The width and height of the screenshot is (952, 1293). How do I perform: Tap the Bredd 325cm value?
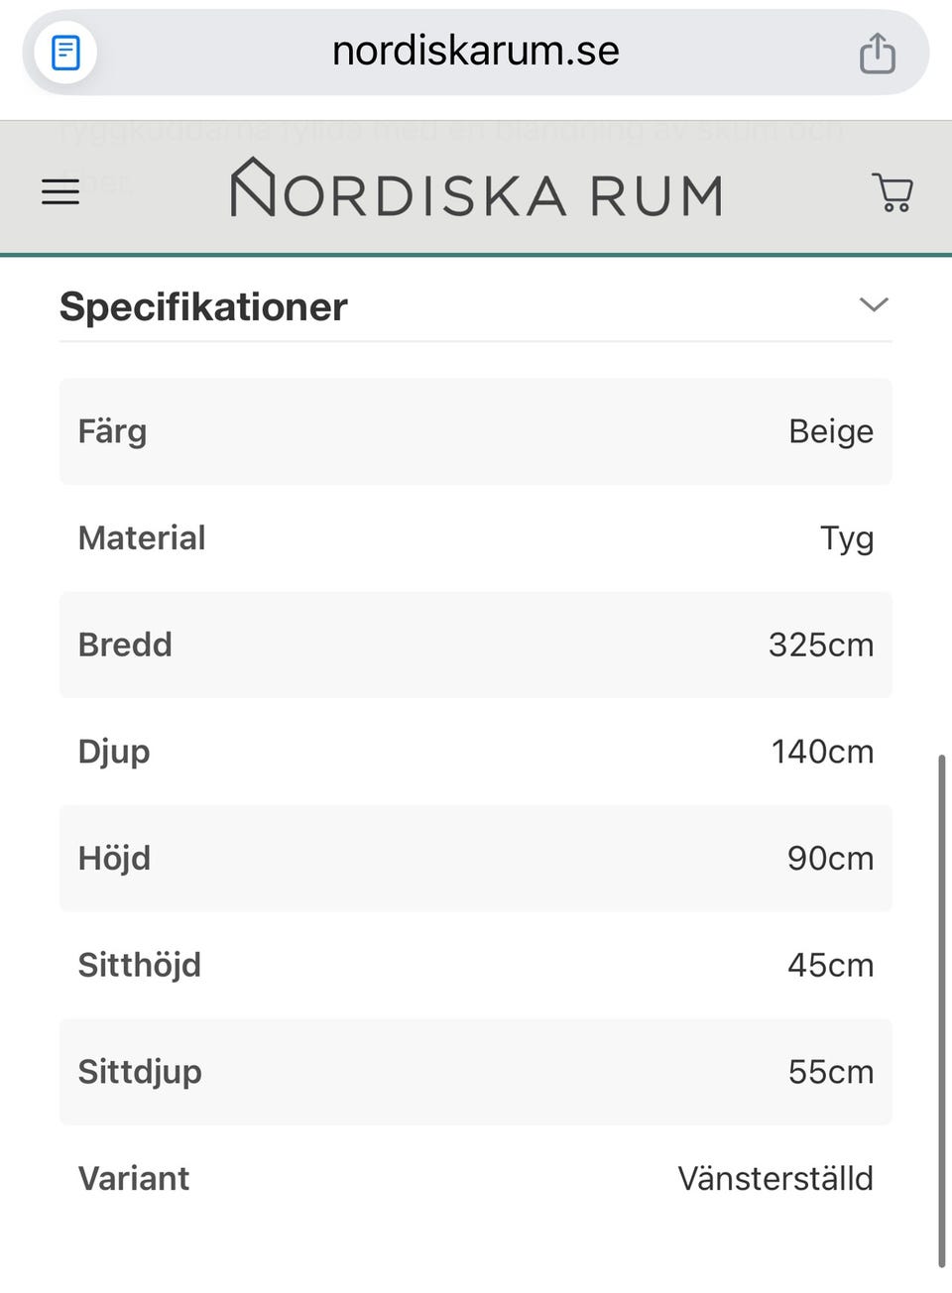820,645
